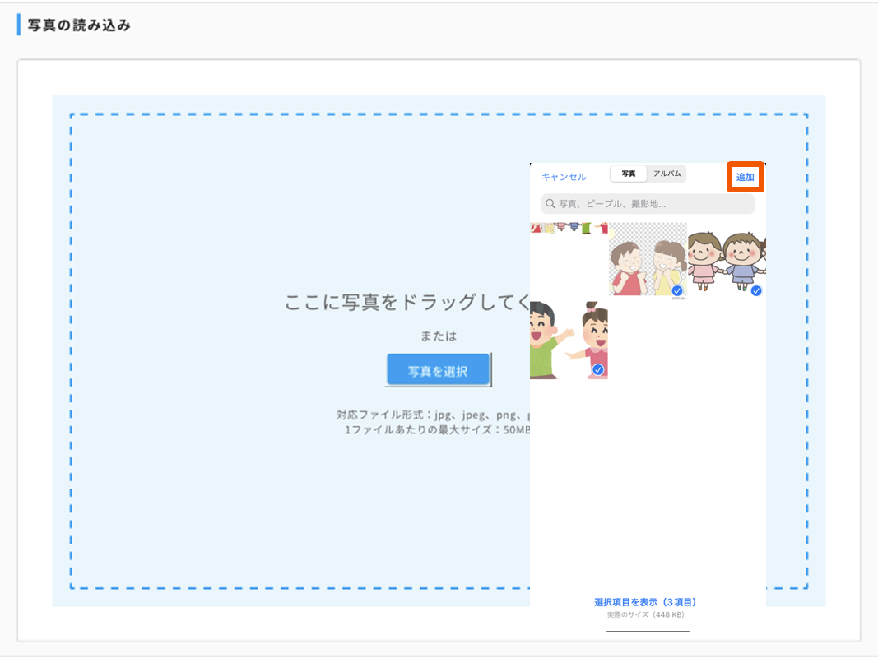The image size is (878, 658).
Task: Switch to the アルバム tab
Action: tap(667, 174)
